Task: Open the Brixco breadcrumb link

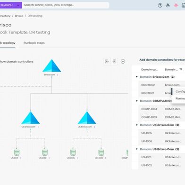Action: pyautogui.click(x=19, y=16)
